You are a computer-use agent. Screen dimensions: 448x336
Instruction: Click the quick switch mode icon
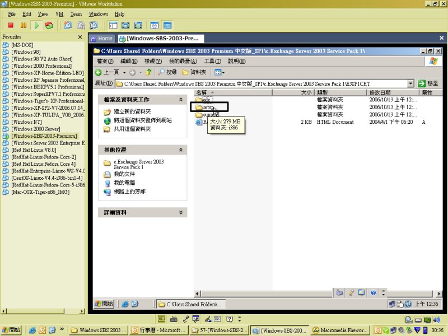[x=138, y=25]
